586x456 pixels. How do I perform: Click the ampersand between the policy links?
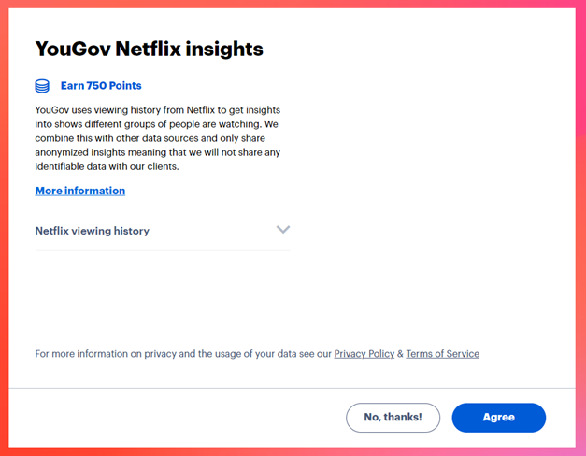pyautogui.click(x=400, y=354)
